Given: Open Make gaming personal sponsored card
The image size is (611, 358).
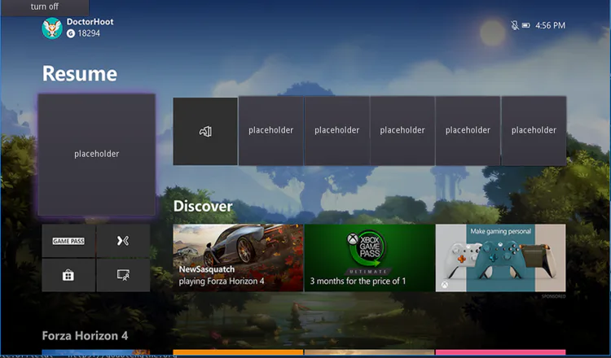Looking at the screenshot, I should pyautogui.click(x=501, y=258).
